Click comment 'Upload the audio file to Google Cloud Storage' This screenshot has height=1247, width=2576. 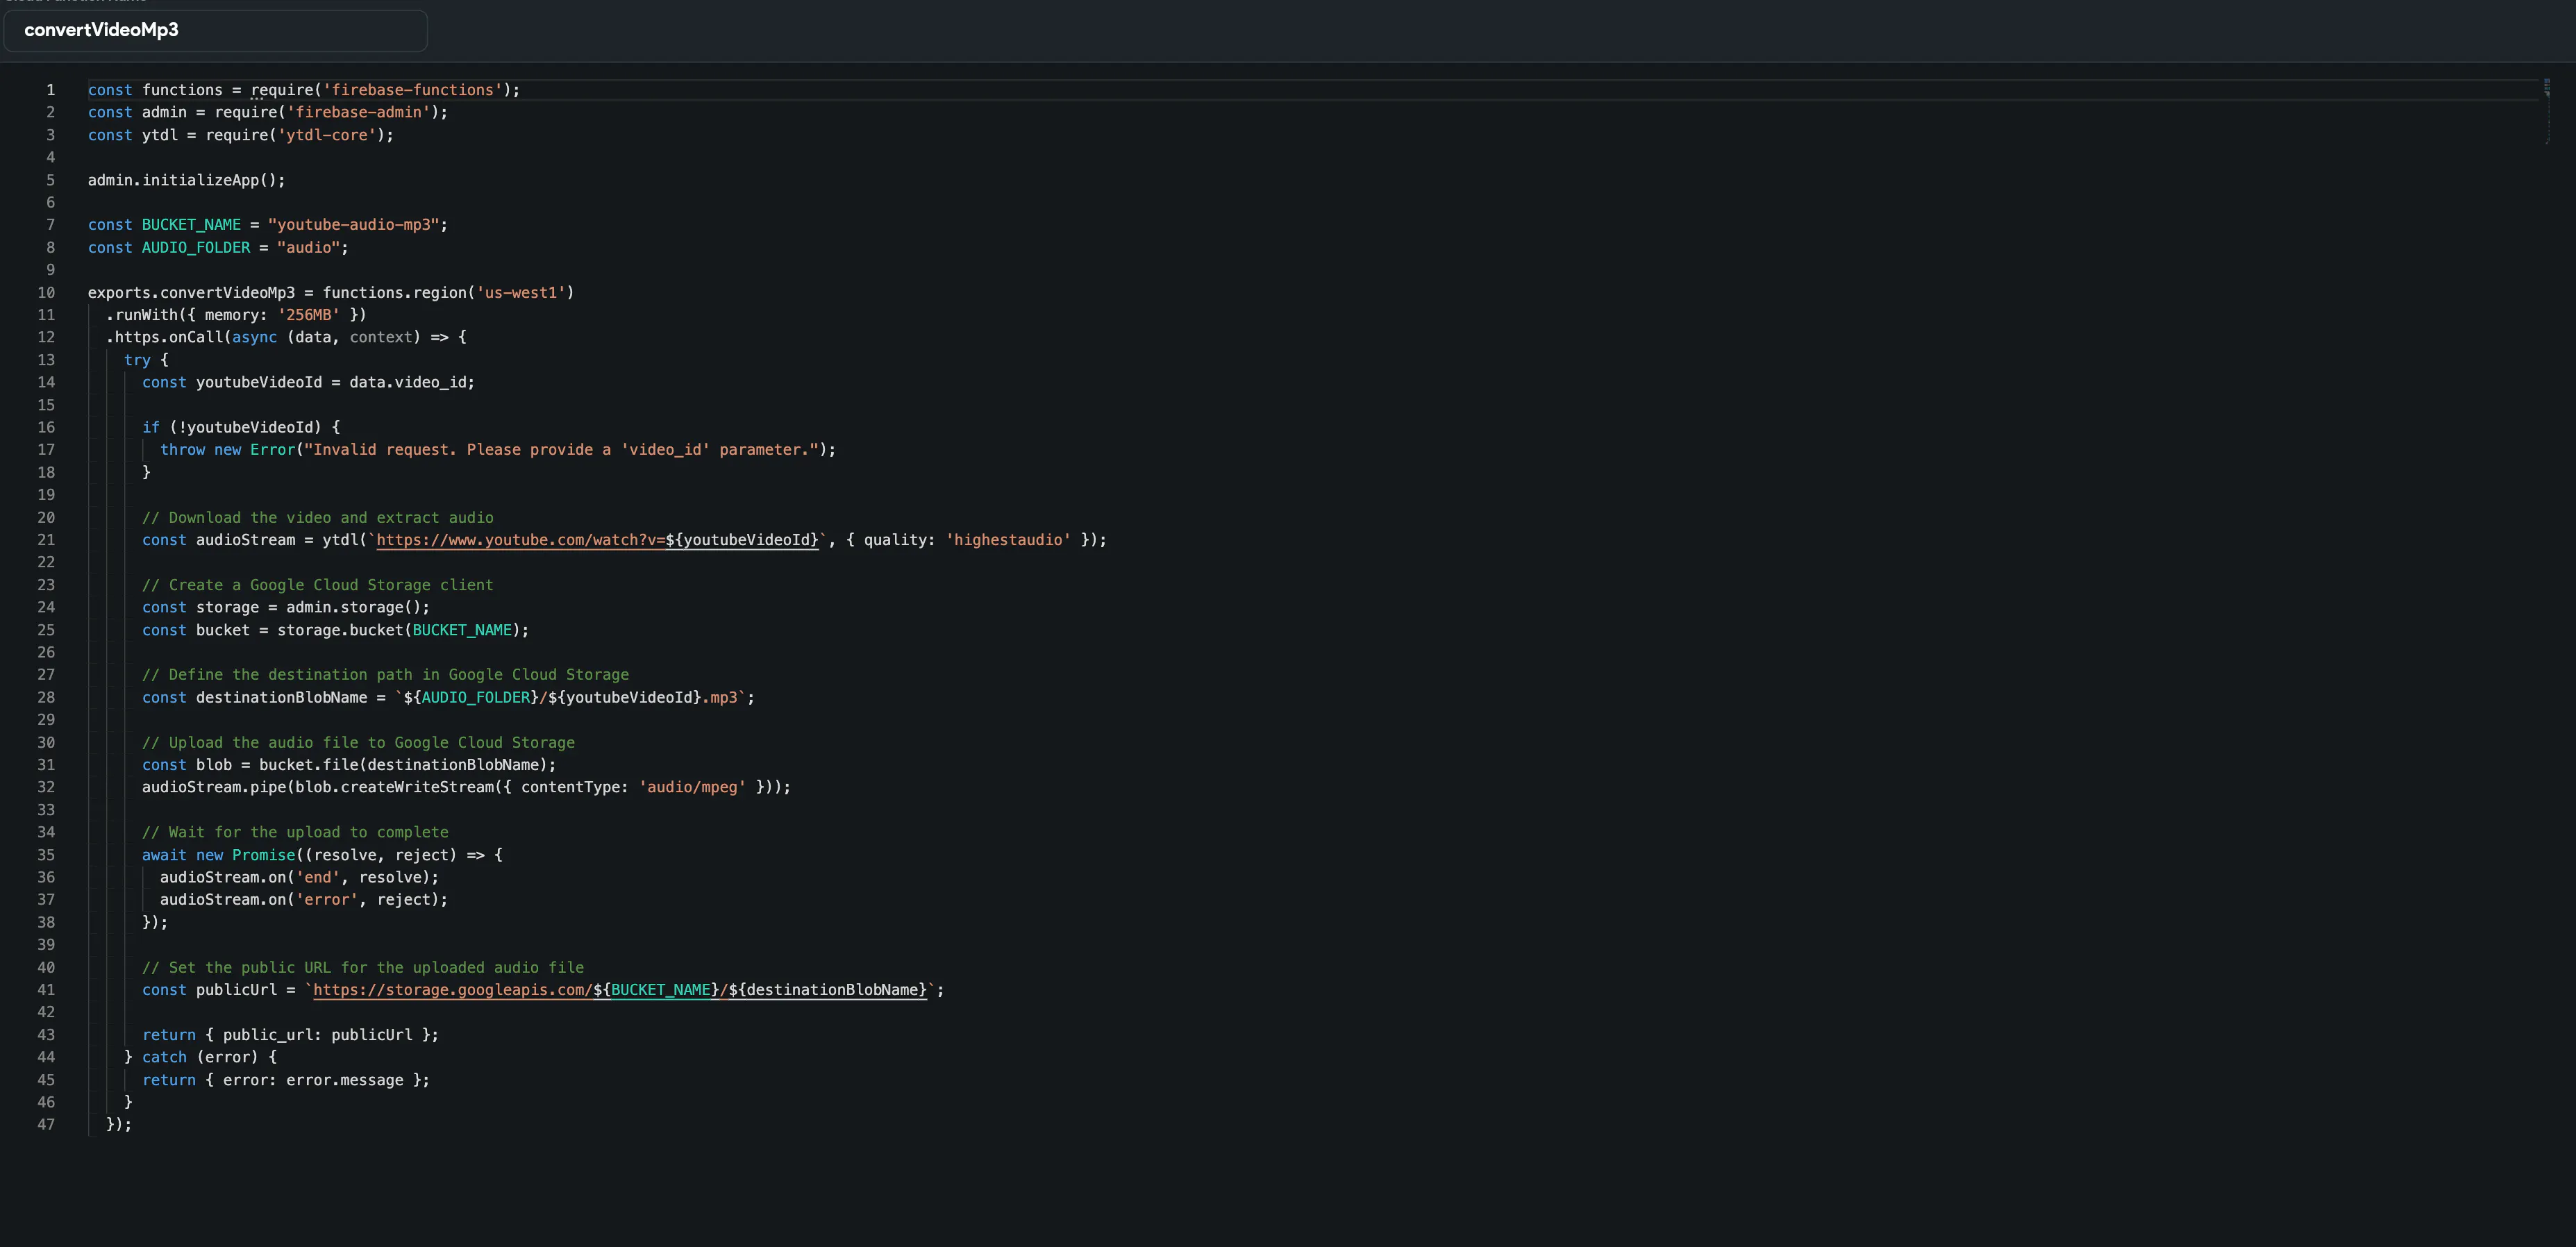(x=358, y=742)
